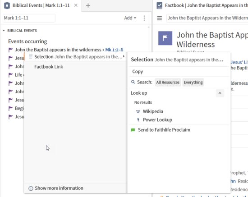Choose Send to Faithlife Proclaim
Viewport: 248px width, 197px height.
(x=164, y=130)
